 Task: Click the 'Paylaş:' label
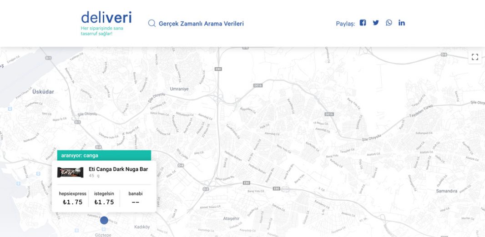pos(345,24)
